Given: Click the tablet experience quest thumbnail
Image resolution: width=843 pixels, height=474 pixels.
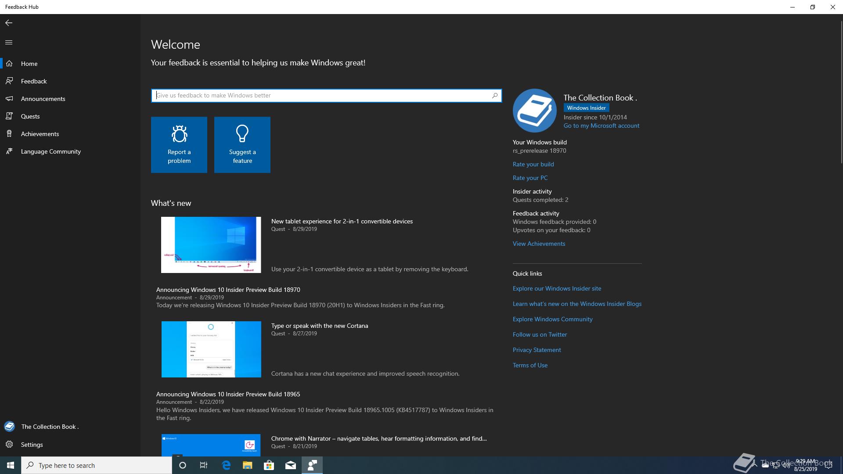Looking at the screenshot, I should pyautogui.click(x=211, y=245).
